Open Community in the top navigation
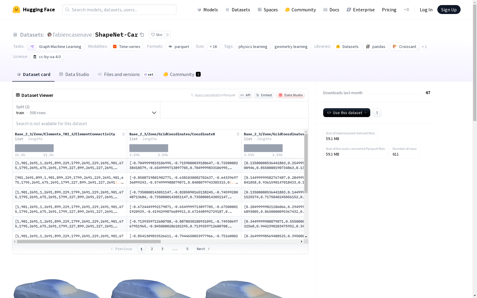The width and height of the screenshot is (477, 298). (300, 10)
